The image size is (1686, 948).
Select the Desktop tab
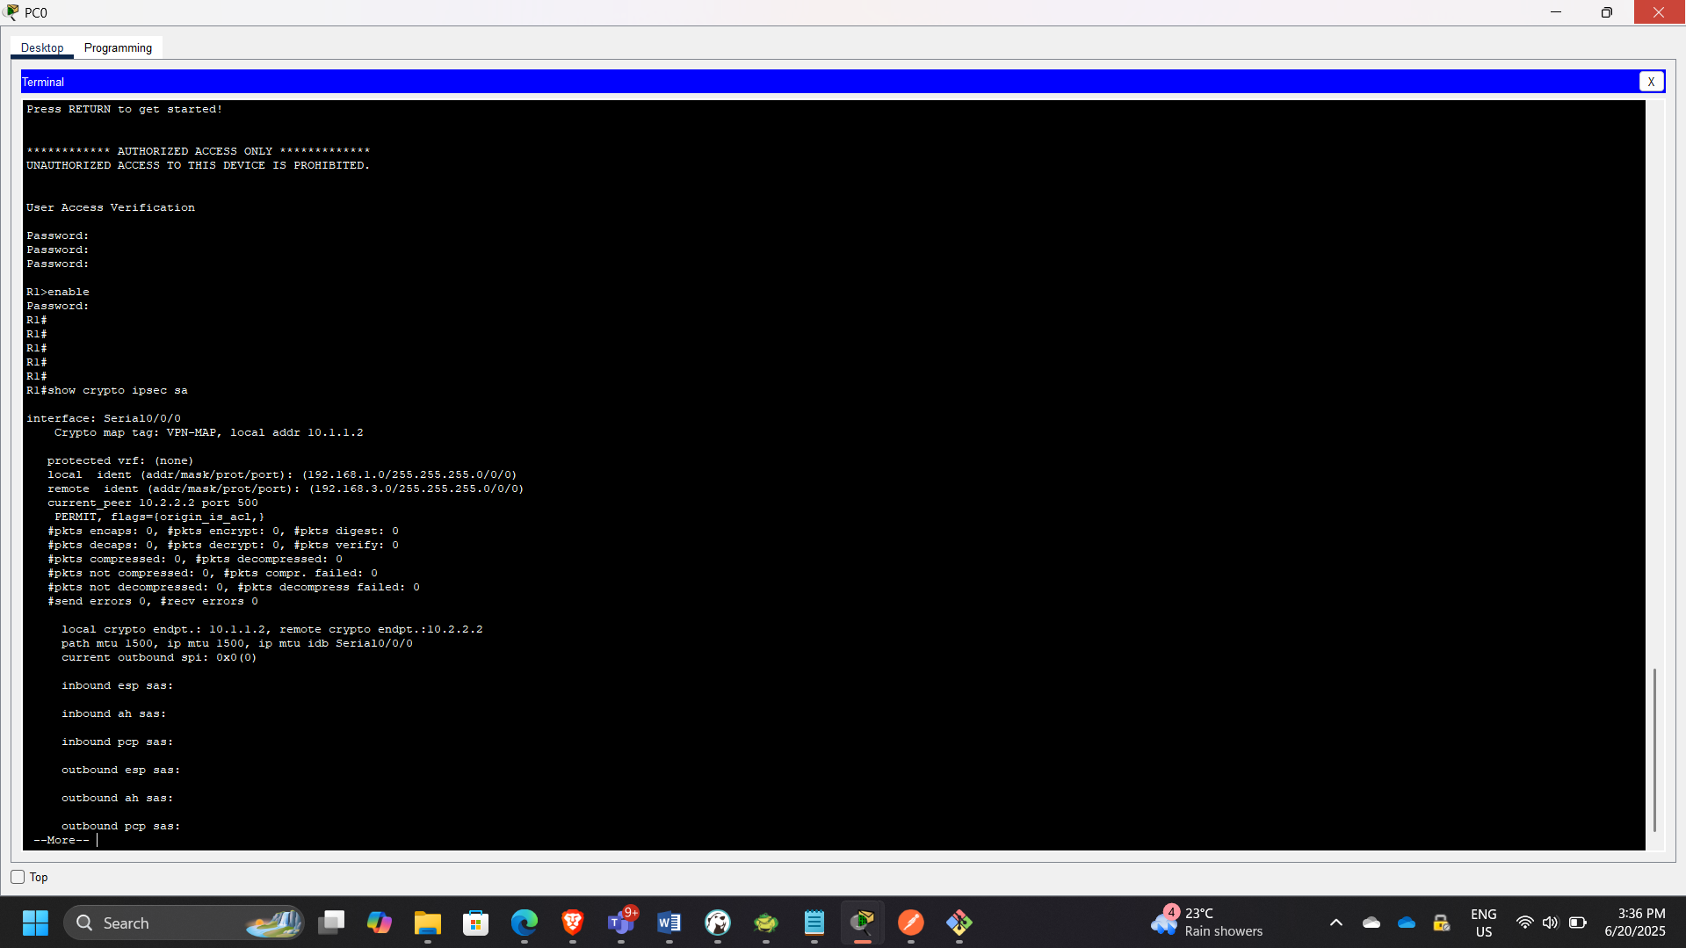pos(41,47)
